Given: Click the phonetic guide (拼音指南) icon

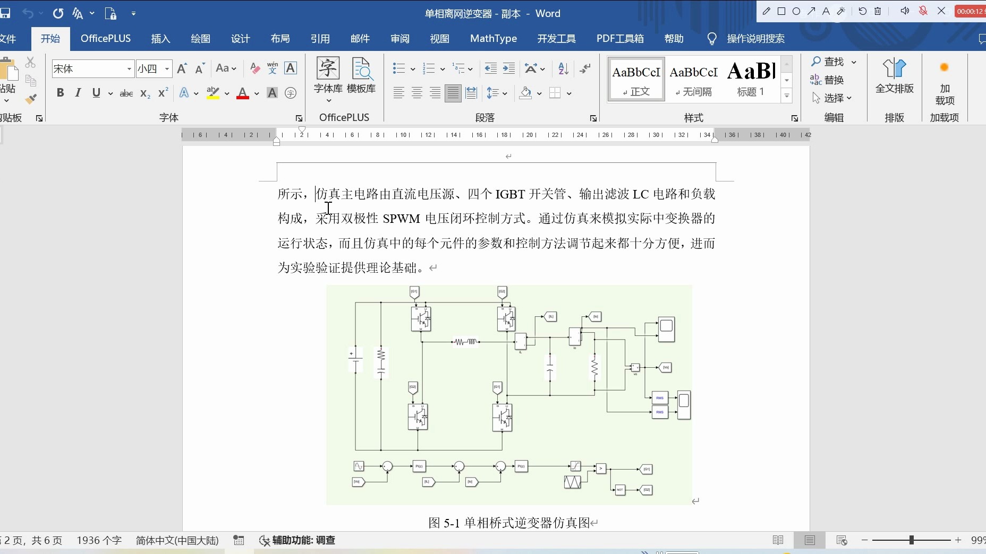Looking at the screenshot, I should coord(271,68).
